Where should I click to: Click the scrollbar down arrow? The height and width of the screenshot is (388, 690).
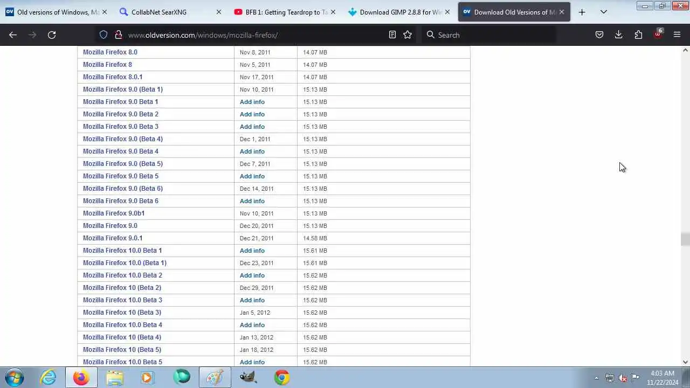coord(685,362)
